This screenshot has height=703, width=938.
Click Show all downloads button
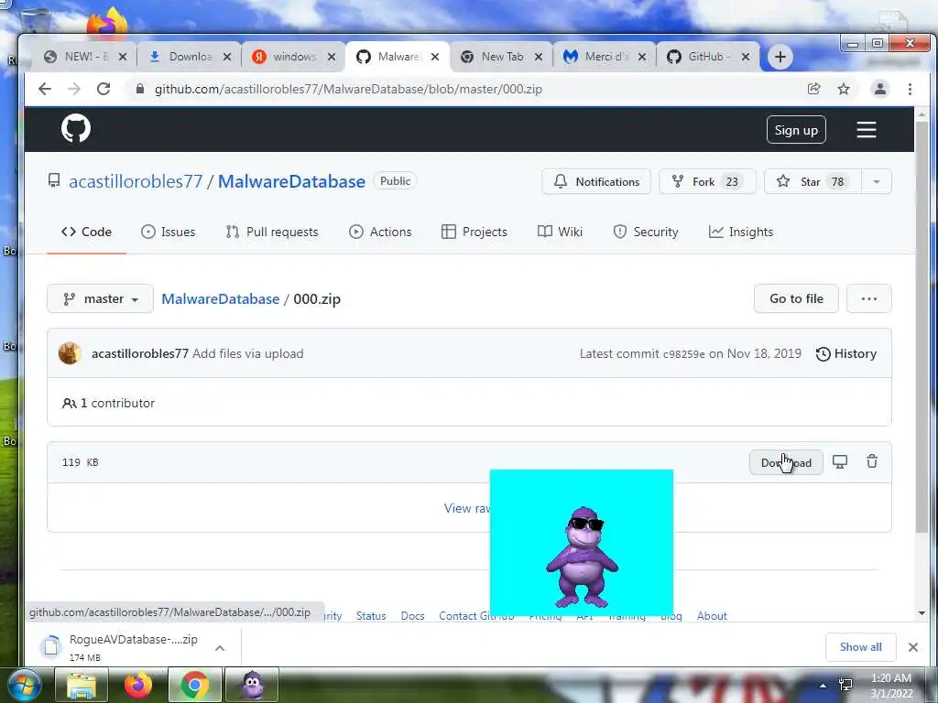(x=860, y=647)
